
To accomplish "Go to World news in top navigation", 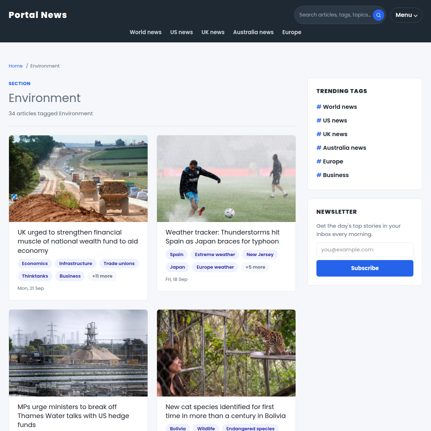I will [145, 32].
